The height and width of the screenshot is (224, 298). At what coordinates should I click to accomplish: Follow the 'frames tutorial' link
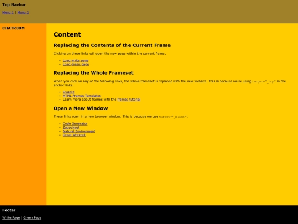pos(129,100)
